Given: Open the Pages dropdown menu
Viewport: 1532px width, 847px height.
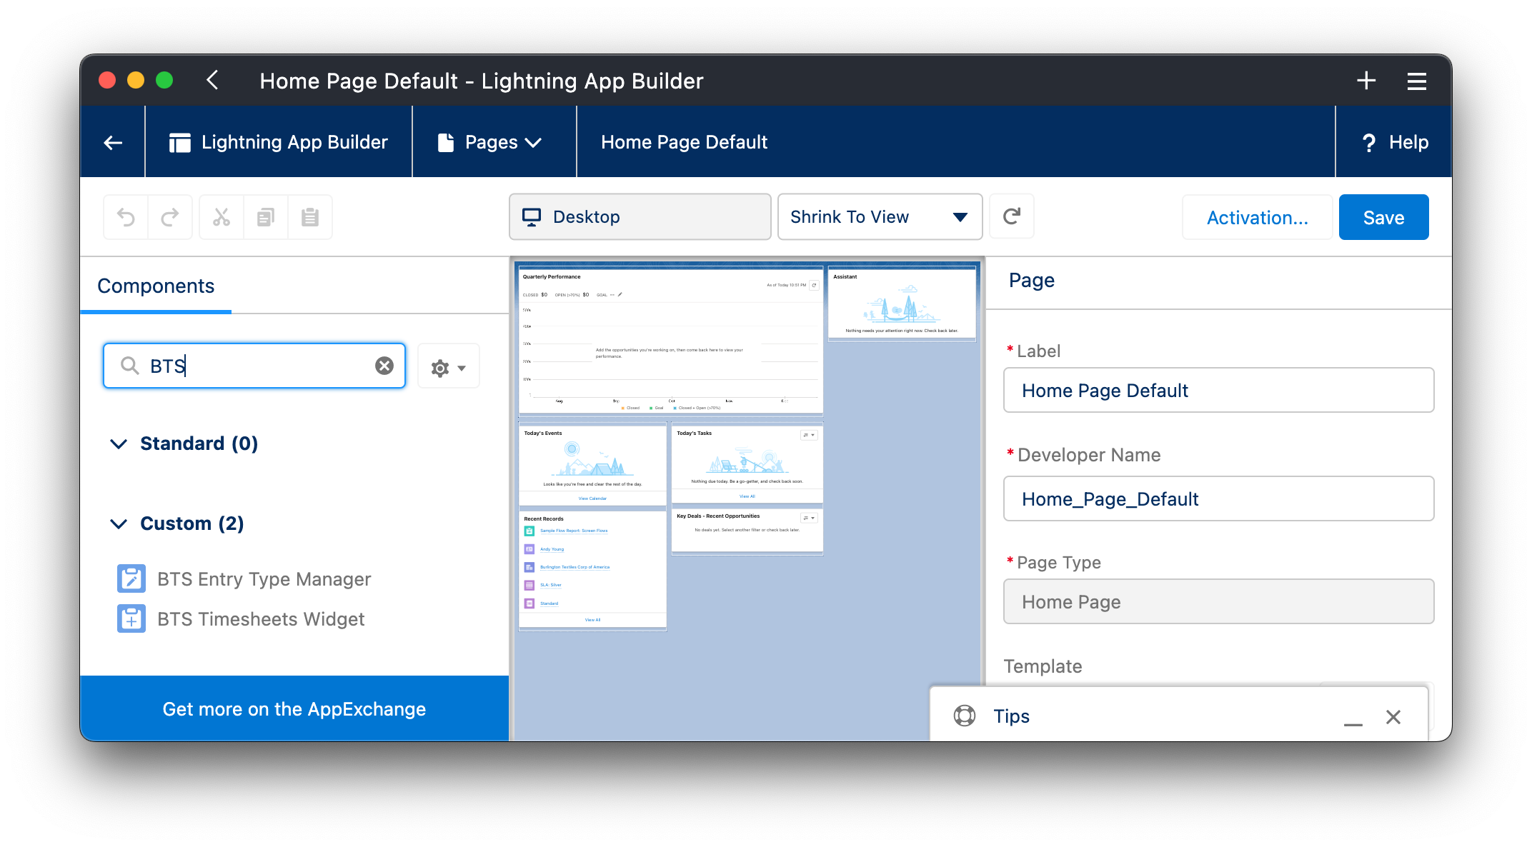Looking at the screenshot, I should tap(494, 142).
